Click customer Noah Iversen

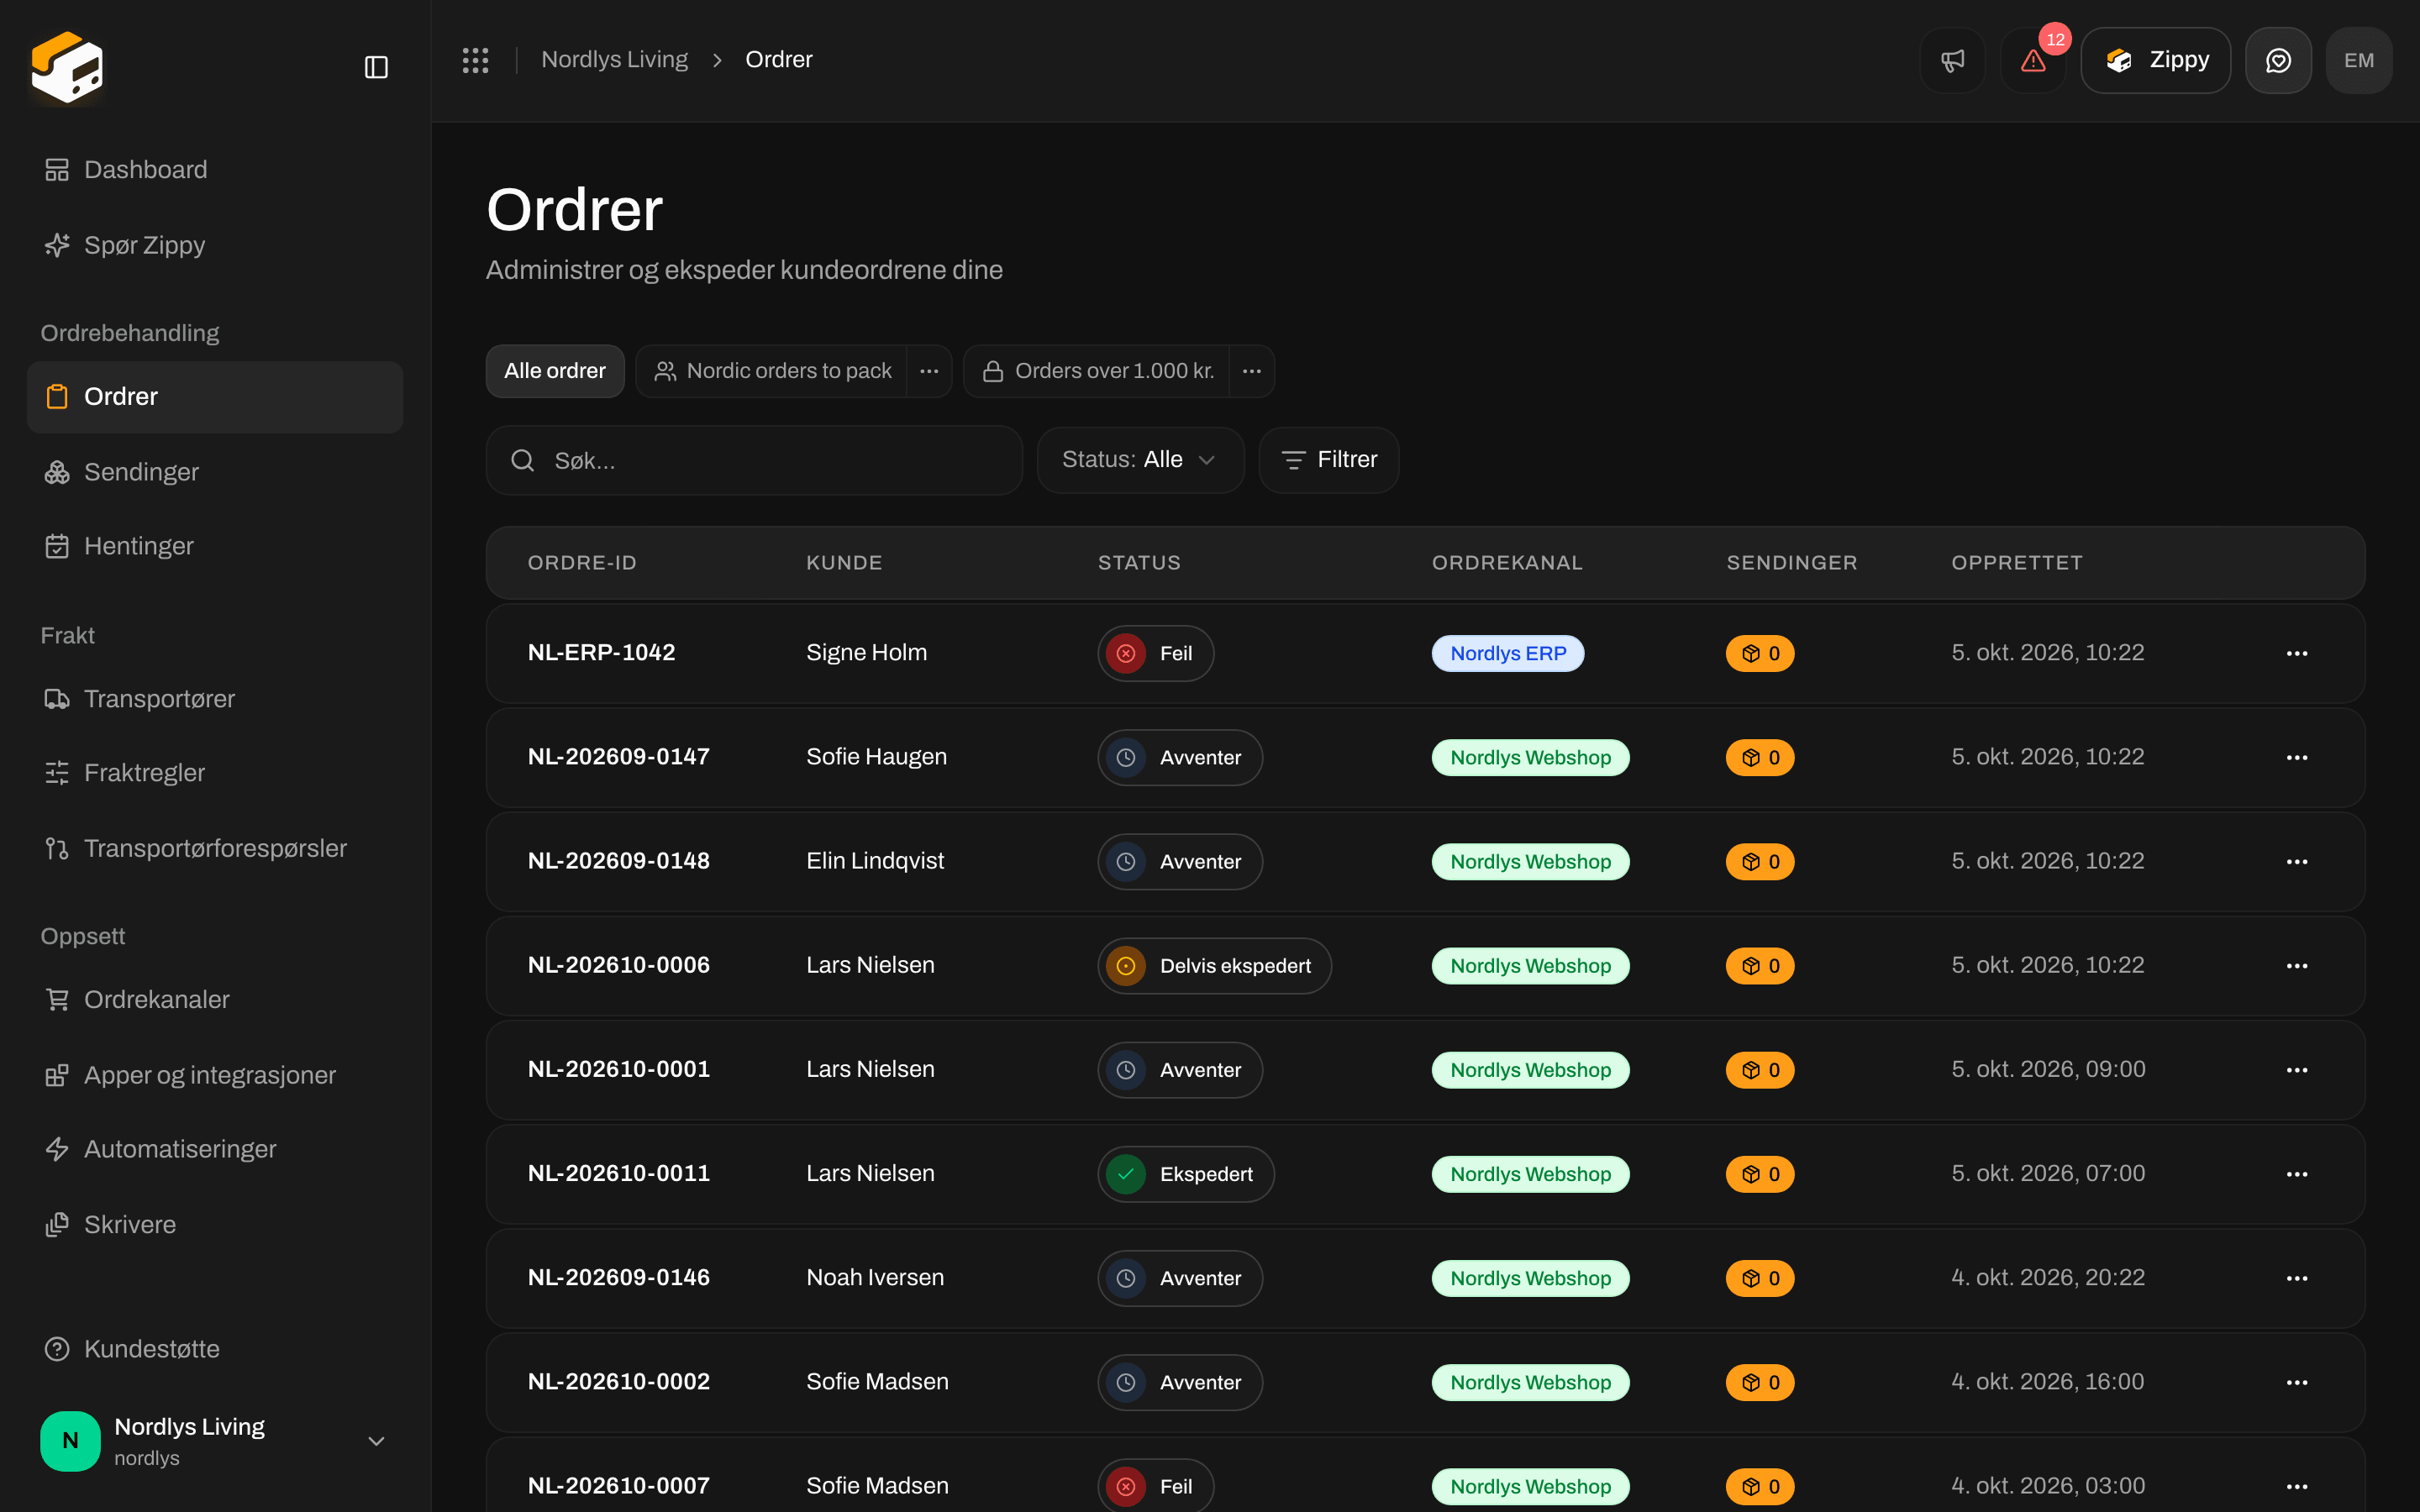(x=875, y=1278)
